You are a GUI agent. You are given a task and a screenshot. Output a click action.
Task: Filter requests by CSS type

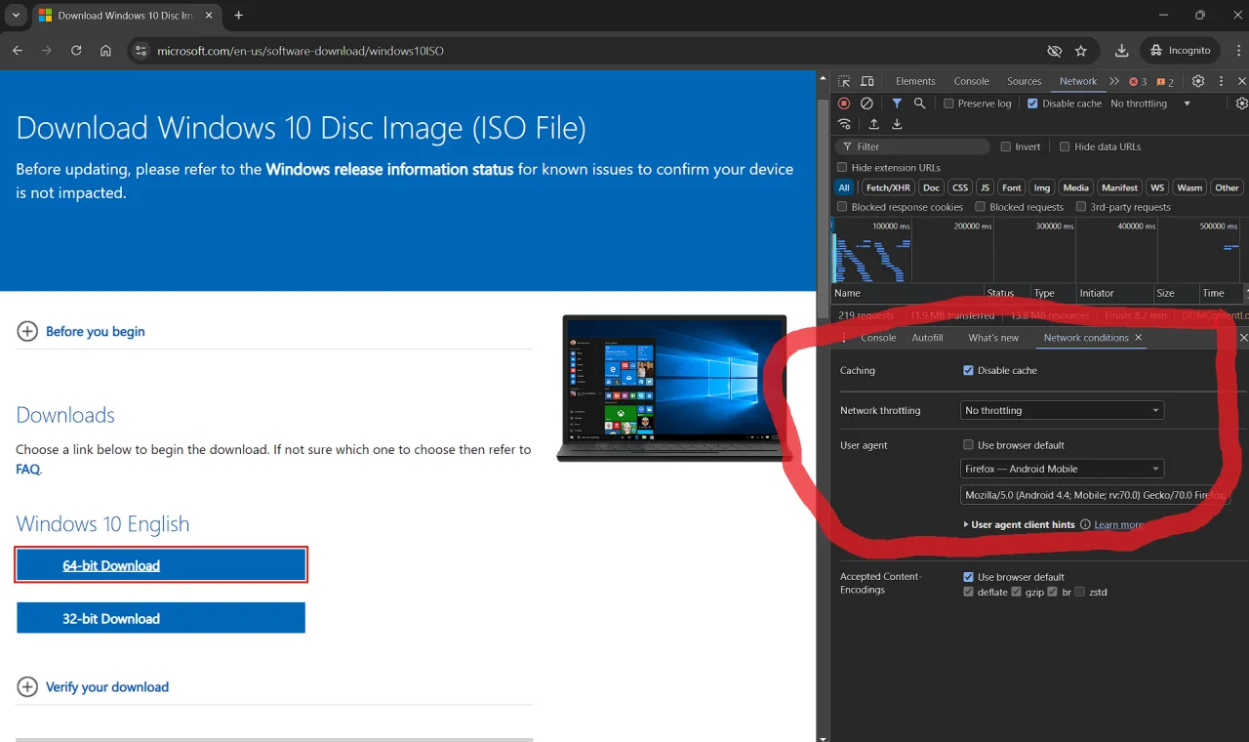(960, 187)
